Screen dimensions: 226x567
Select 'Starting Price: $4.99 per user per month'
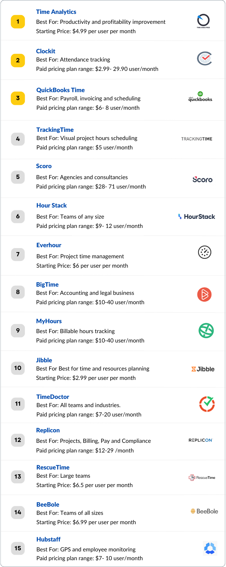[x=86, y=31]
